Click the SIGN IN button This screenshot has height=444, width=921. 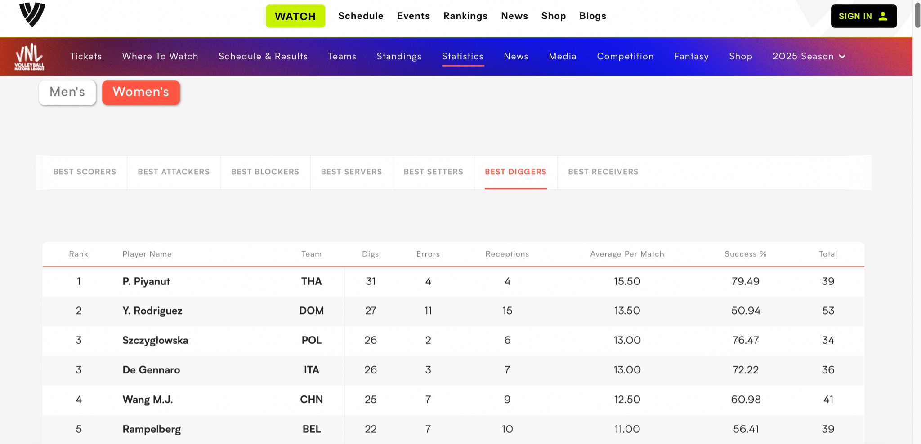click(x=864, y=16)
